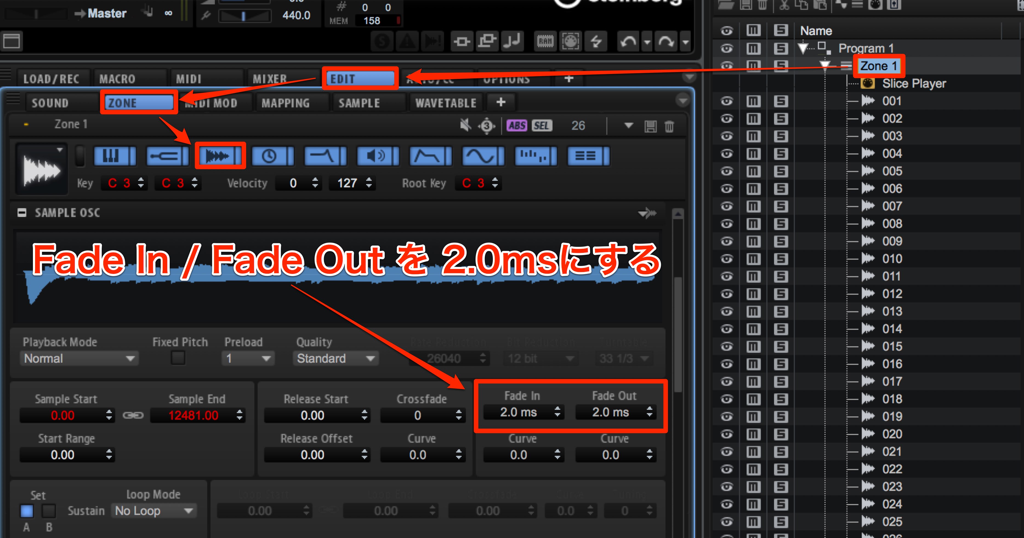
Task: Click the arrow icon in Sample Osc header
Action: click(x=647, y=213)
